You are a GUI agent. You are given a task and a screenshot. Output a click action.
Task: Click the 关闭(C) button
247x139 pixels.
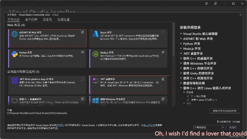[x=233, y=127]
